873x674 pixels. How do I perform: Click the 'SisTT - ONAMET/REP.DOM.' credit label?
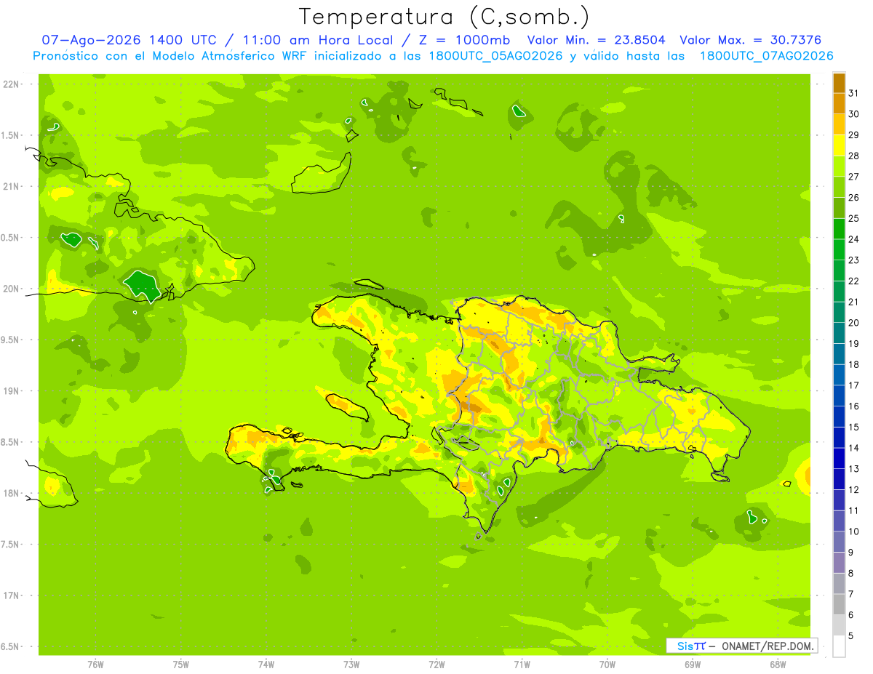[741, 646]
